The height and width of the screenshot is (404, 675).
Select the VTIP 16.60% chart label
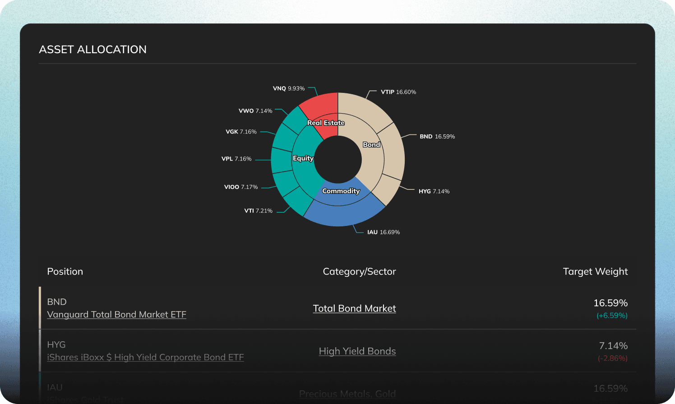398,92
